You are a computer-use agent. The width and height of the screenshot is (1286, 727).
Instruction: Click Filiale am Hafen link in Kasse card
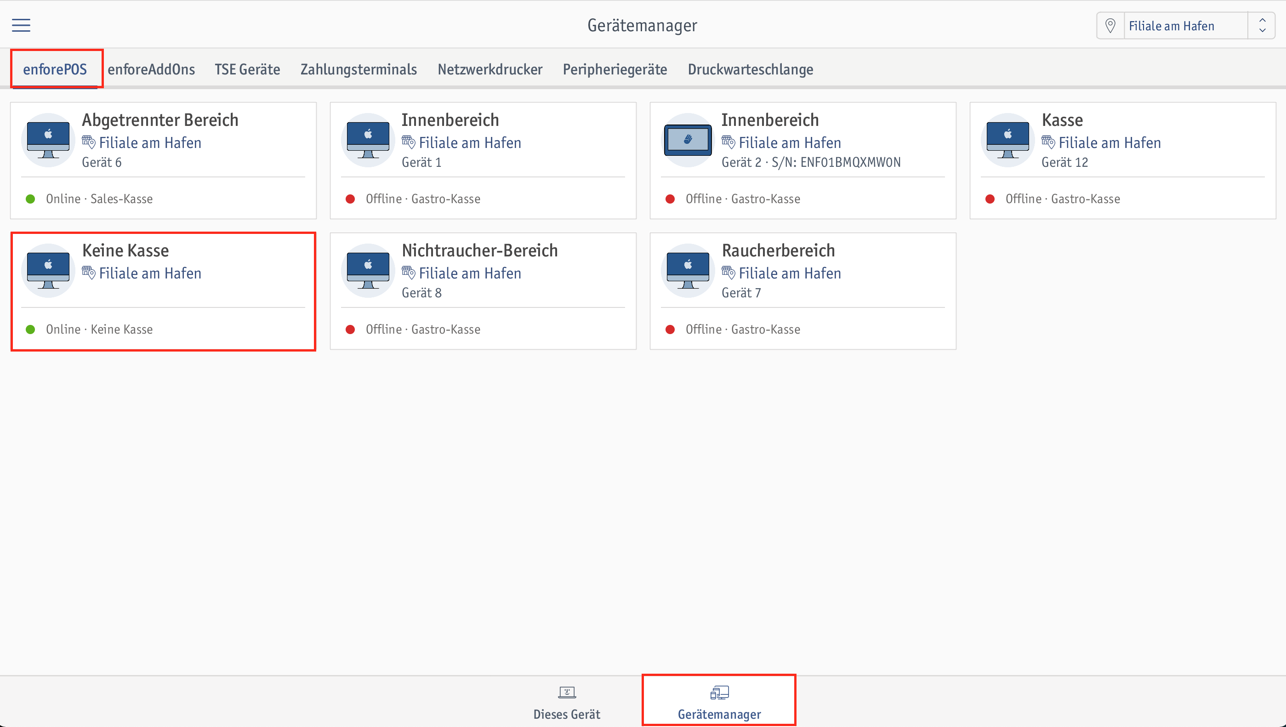1110,143
